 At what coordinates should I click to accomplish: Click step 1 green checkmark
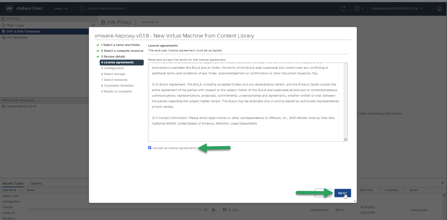point(98,45)
